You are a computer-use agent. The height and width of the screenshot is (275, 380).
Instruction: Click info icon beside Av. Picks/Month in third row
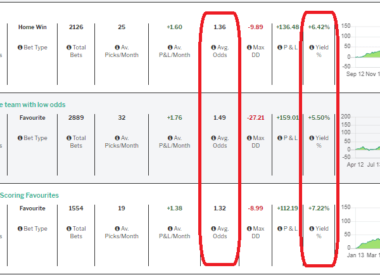click(117, 229)
